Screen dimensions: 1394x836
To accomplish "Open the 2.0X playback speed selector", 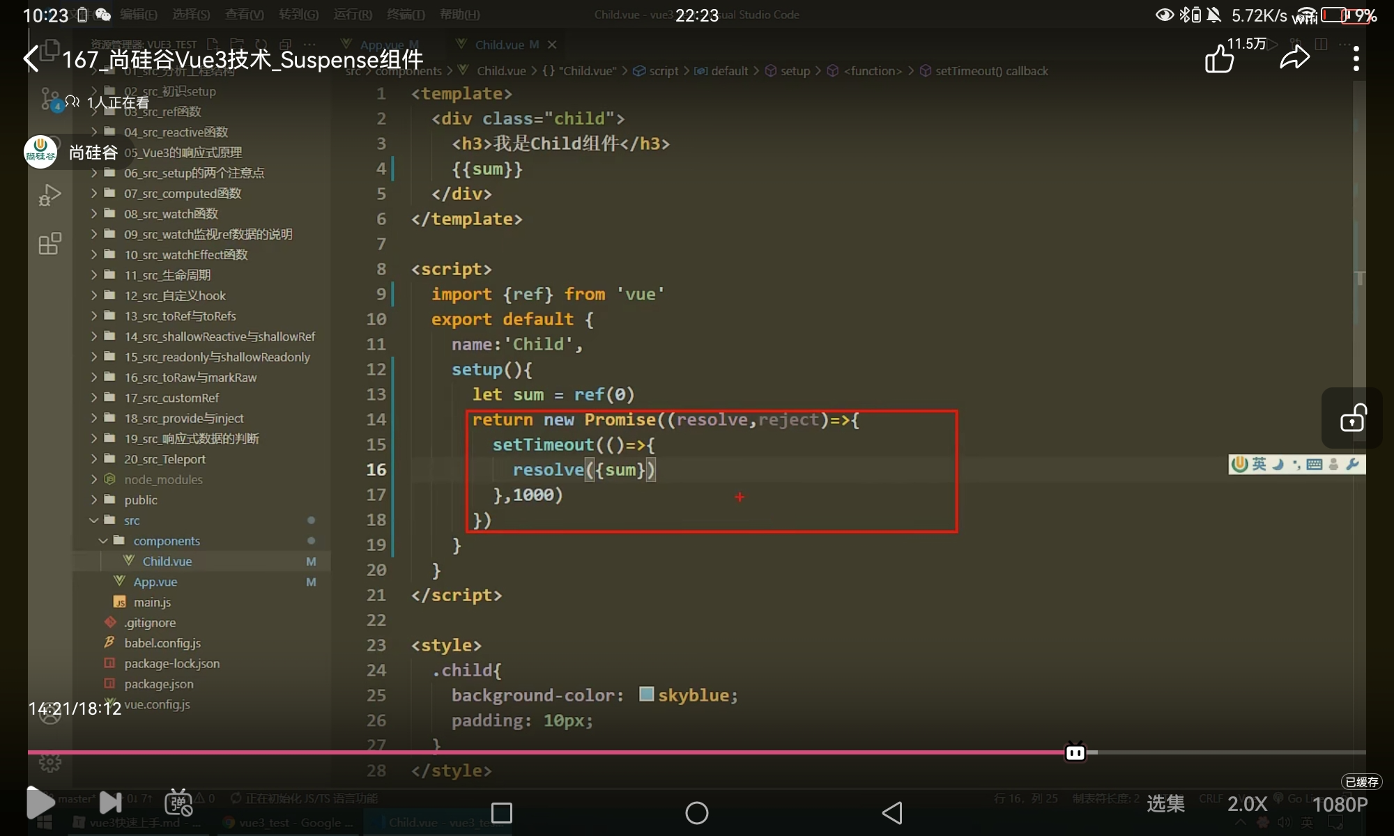I will point(1247,804).
